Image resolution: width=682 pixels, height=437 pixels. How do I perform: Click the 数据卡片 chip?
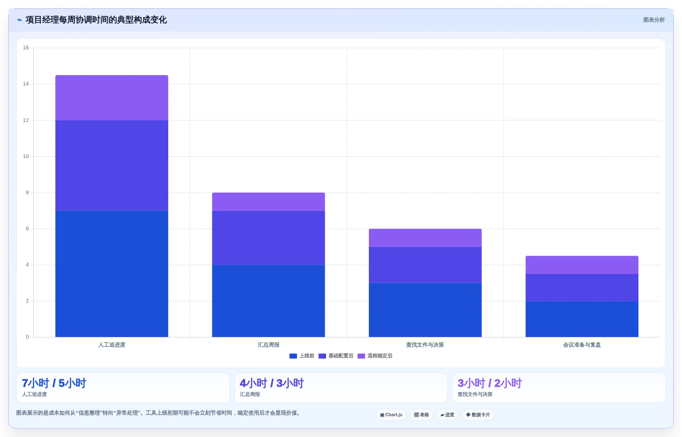(x=478, y=415)
